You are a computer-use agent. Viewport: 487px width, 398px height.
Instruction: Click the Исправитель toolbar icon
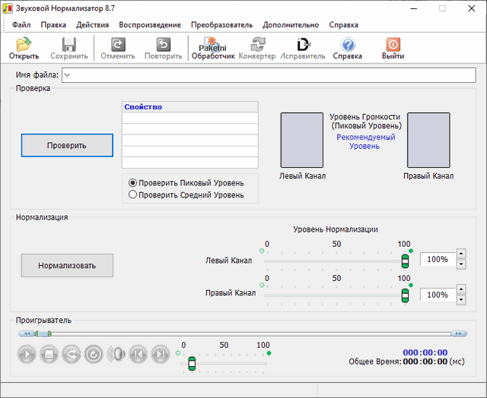point(302,49)
